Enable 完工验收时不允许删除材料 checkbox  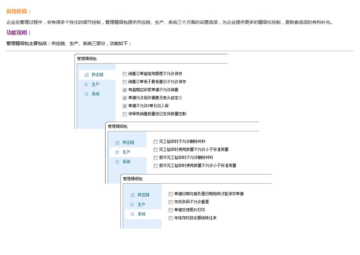[x=155, y=142]
